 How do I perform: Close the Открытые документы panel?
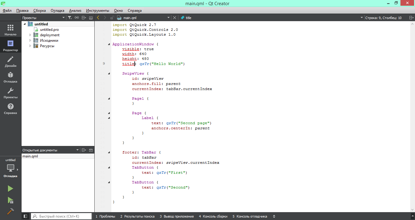click(x=91, y=150)
